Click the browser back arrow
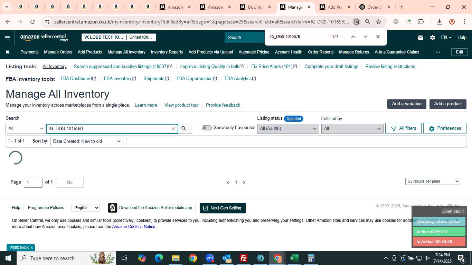This screenshot has width=472, height=265. coord(8,22)
